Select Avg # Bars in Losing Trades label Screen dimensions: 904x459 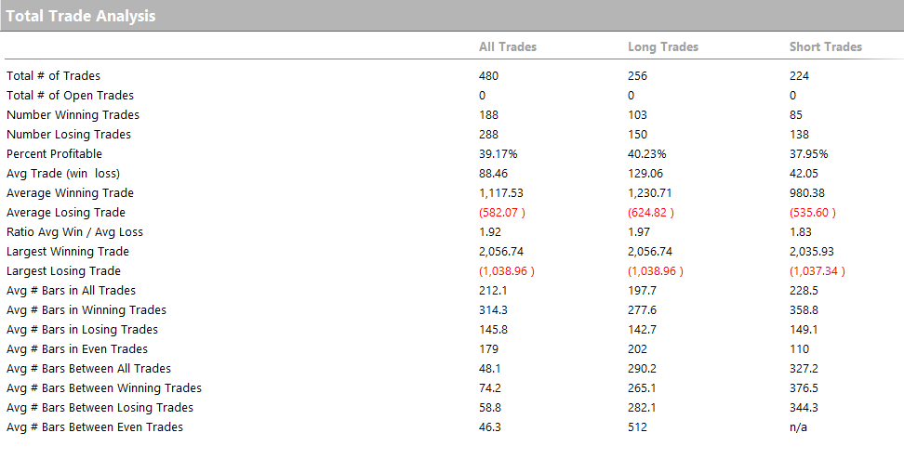[x=82, y=330]
